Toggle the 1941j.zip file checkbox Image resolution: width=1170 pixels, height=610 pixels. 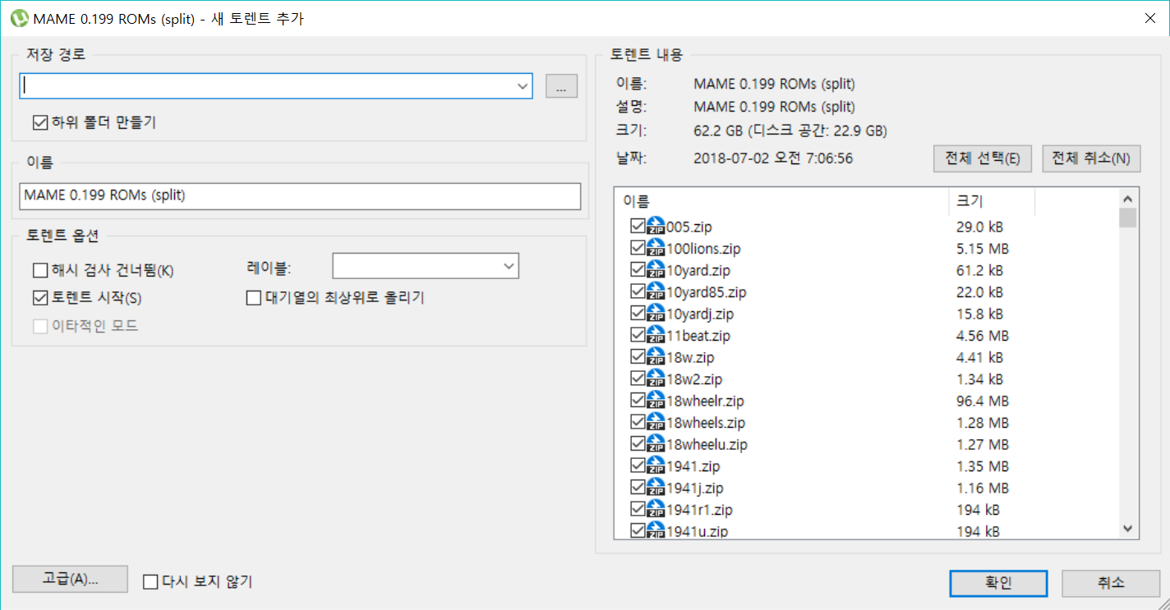(638, 488)
